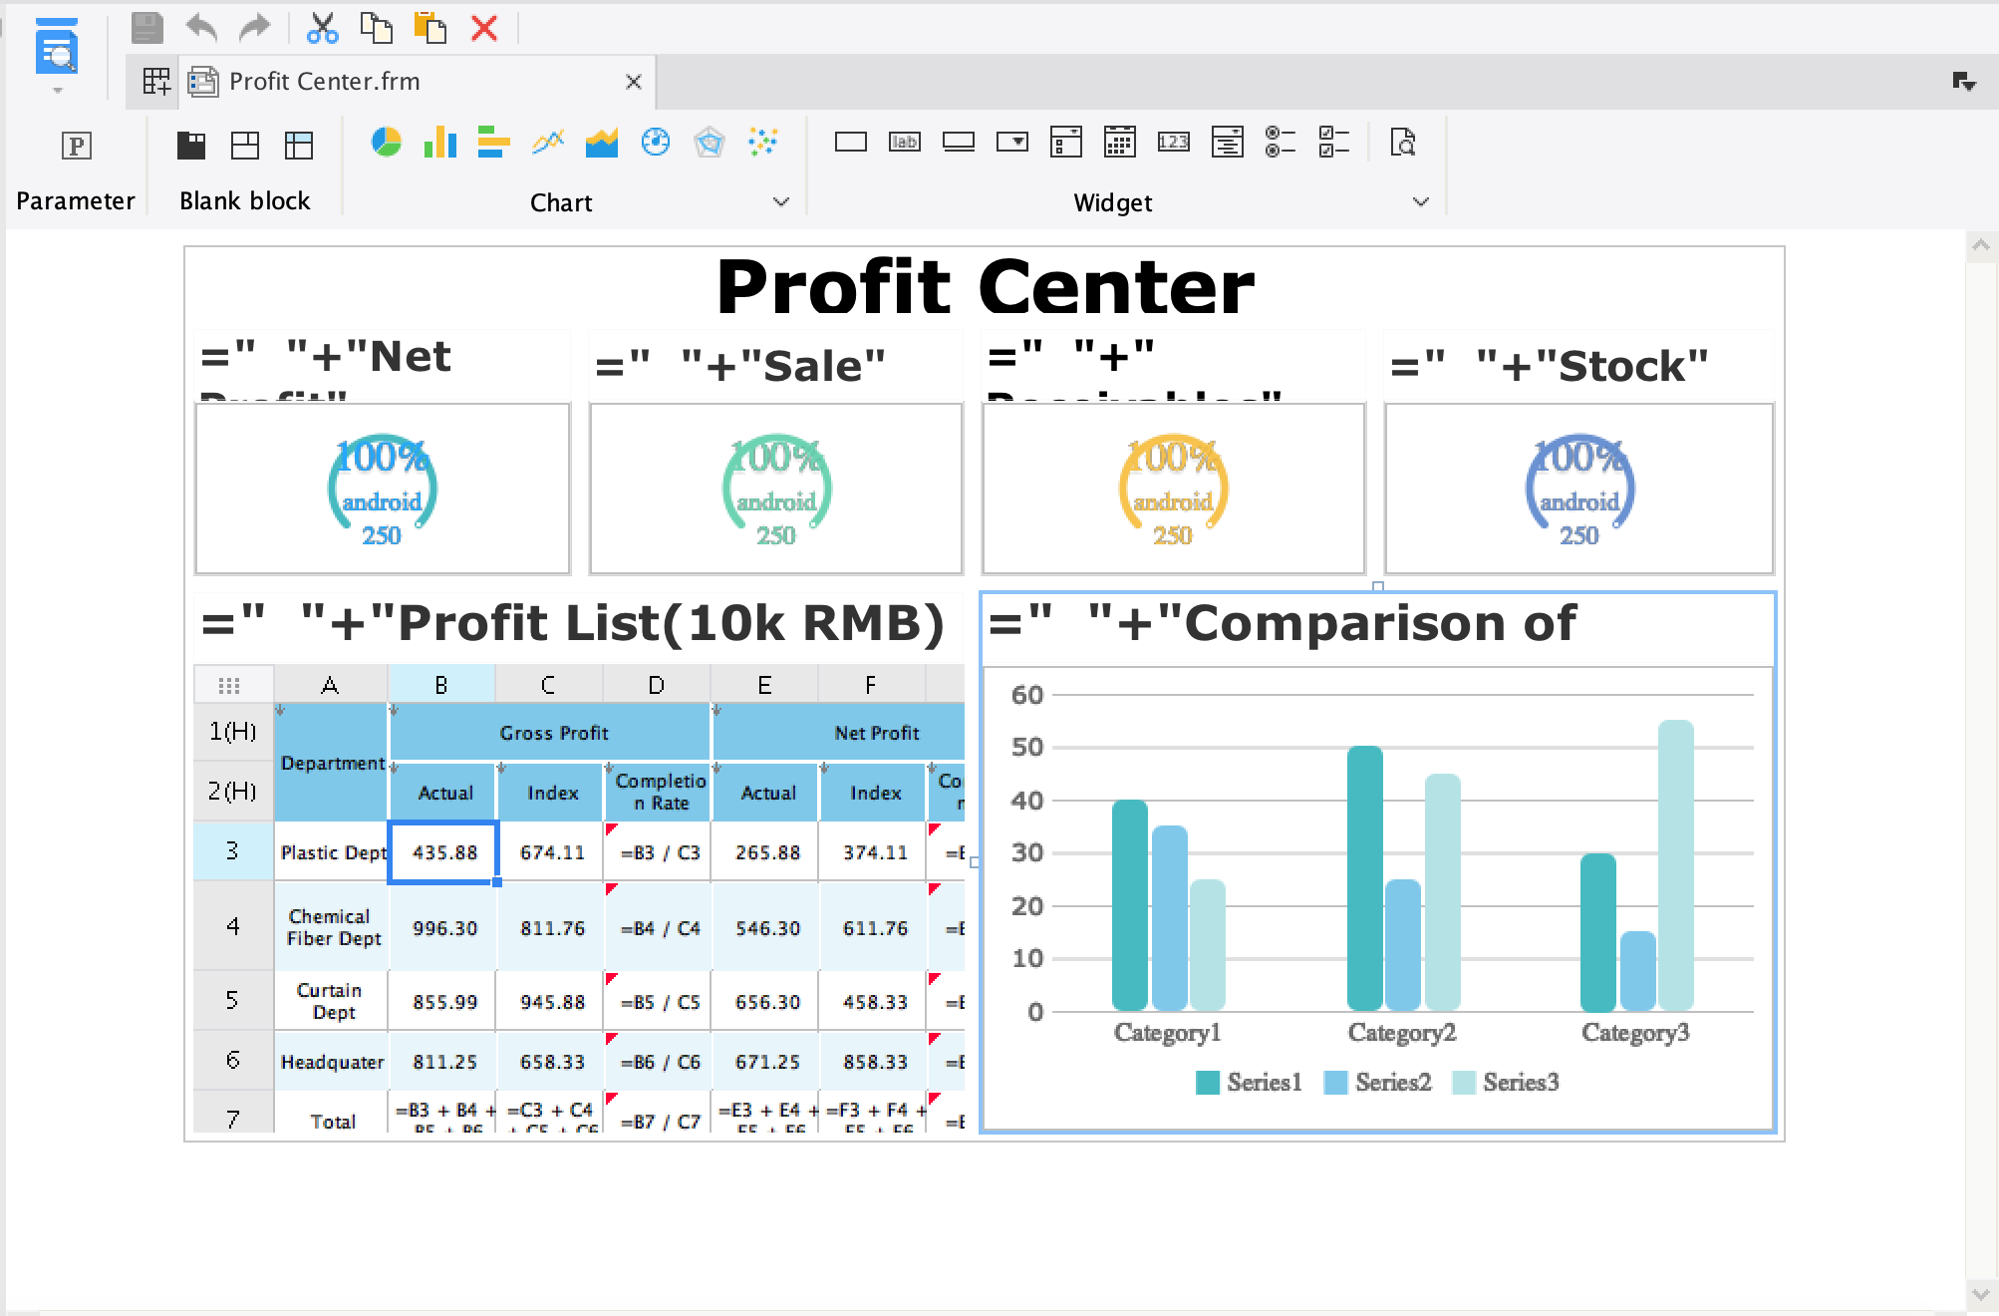Close the Profit Center.frm tab
The height and width of the screenshot is (1316, 1999).
coord(633,82)
